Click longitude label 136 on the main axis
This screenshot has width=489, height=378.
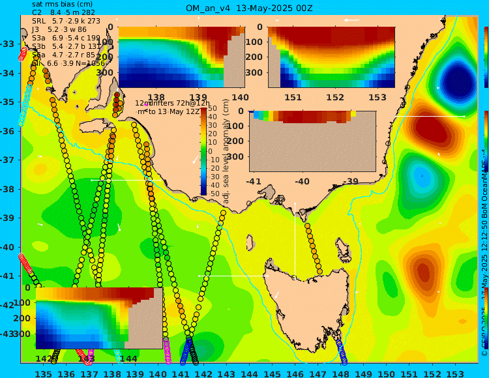click(66, 373)
